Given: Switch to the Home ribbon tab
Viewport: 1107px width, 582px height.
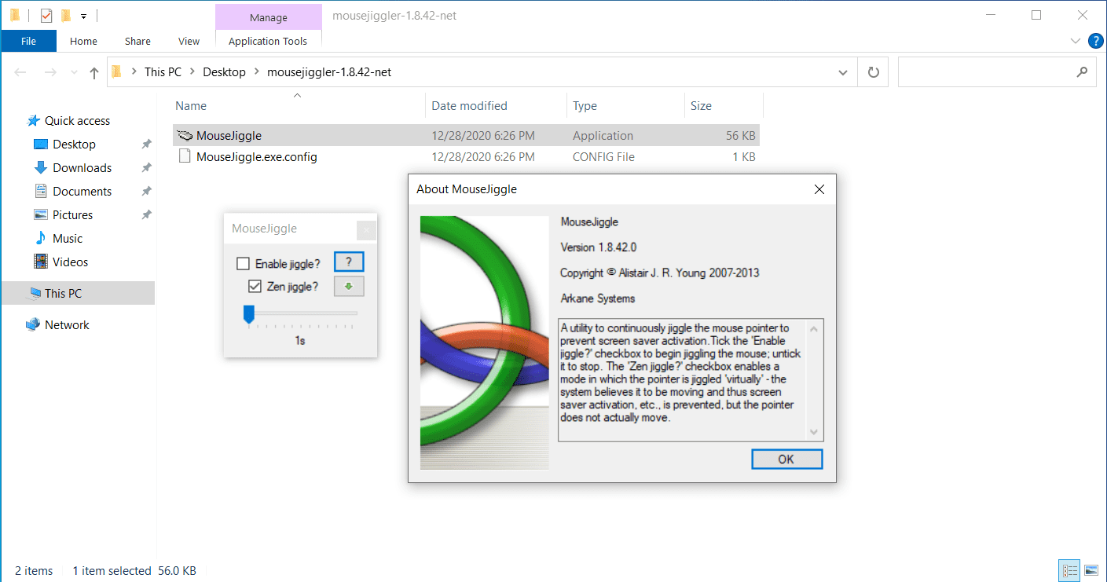Looking at the screenshot, I should [x=83, y=42].
